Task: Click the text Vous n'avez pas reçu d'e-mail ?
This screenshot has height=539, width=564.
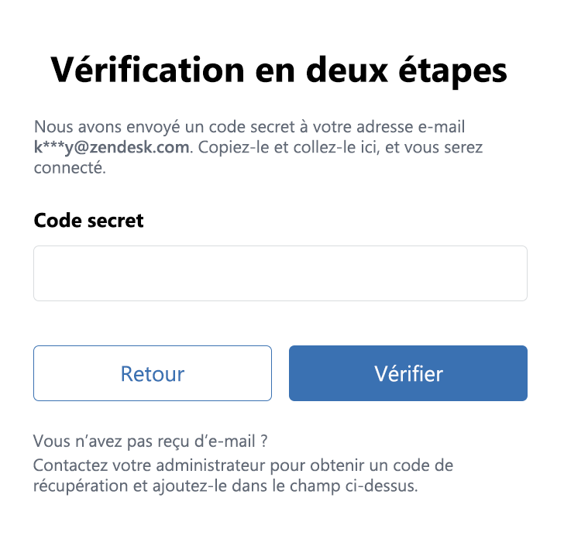Action: (x=150, y=441)
